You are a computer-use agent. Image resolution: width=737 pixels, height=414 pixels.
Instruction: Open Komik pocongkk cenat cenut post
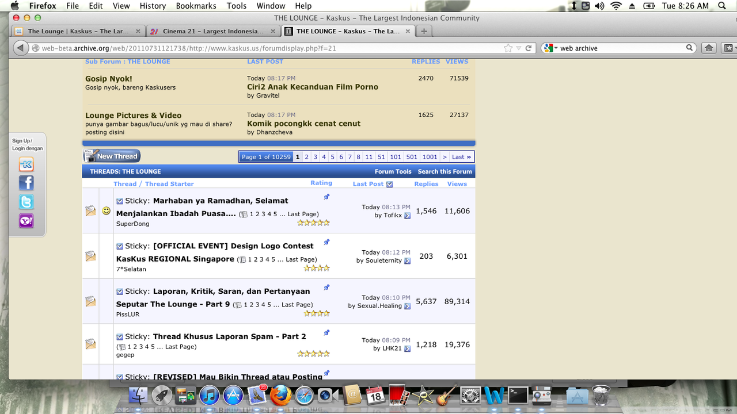[x=303, y=124]
